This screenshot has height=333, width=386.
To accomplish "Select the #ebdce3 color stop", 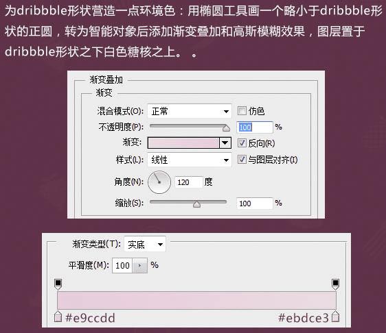I will 336,317.
